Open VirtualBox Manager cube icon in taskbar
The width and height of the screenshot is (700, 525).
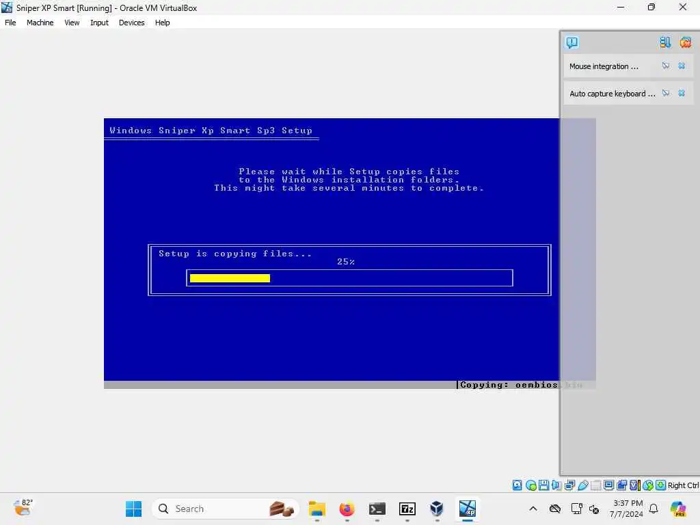[x=437, y=509]
